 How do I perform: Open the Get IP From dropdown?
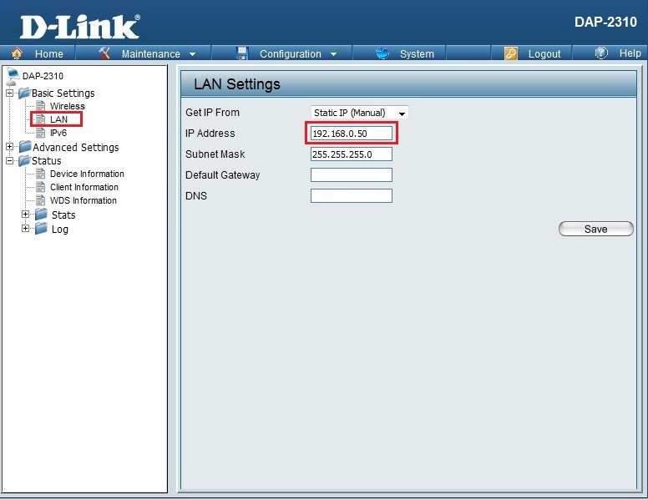[359, 113]
